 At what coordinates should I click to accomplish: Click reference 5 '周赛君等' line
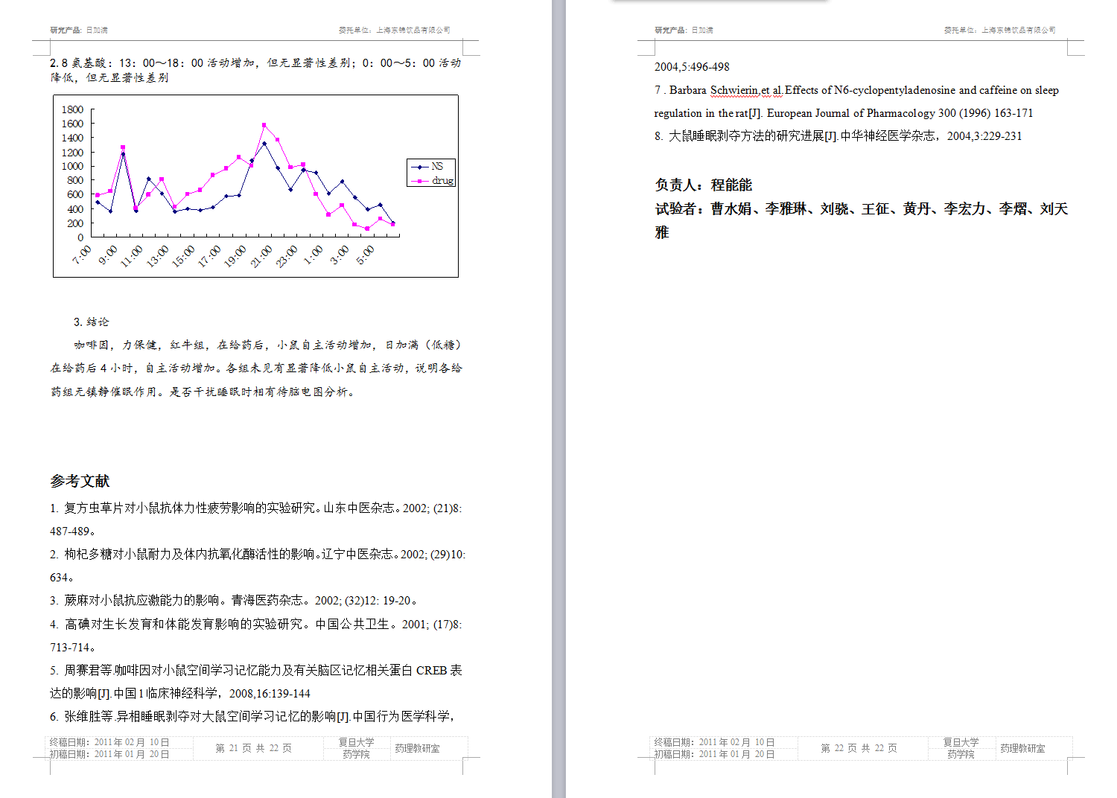[x=256, y=670]
